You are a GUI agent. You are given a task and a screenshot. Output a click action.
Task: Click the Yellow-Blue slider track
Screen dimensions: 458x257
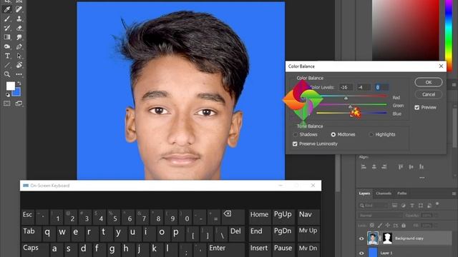[352, 113]
